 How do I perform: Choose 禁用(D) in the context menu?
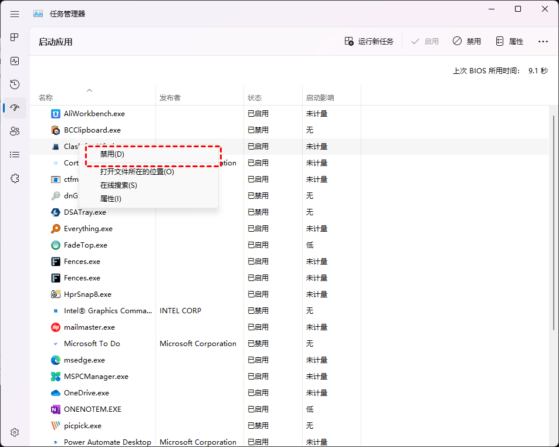[112, 154]
